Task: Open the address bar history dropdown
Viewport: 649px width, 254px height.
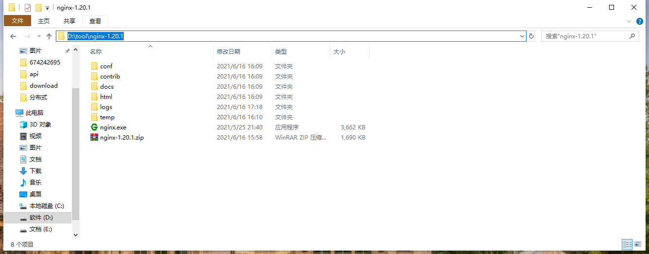Action: [x=522, y=36]
